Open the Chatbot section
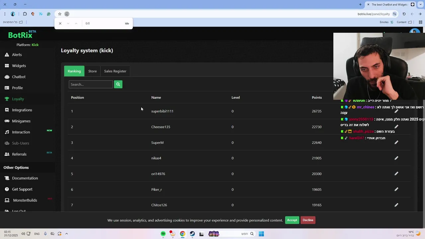The image size is (425, 239). tap(19, 77)
